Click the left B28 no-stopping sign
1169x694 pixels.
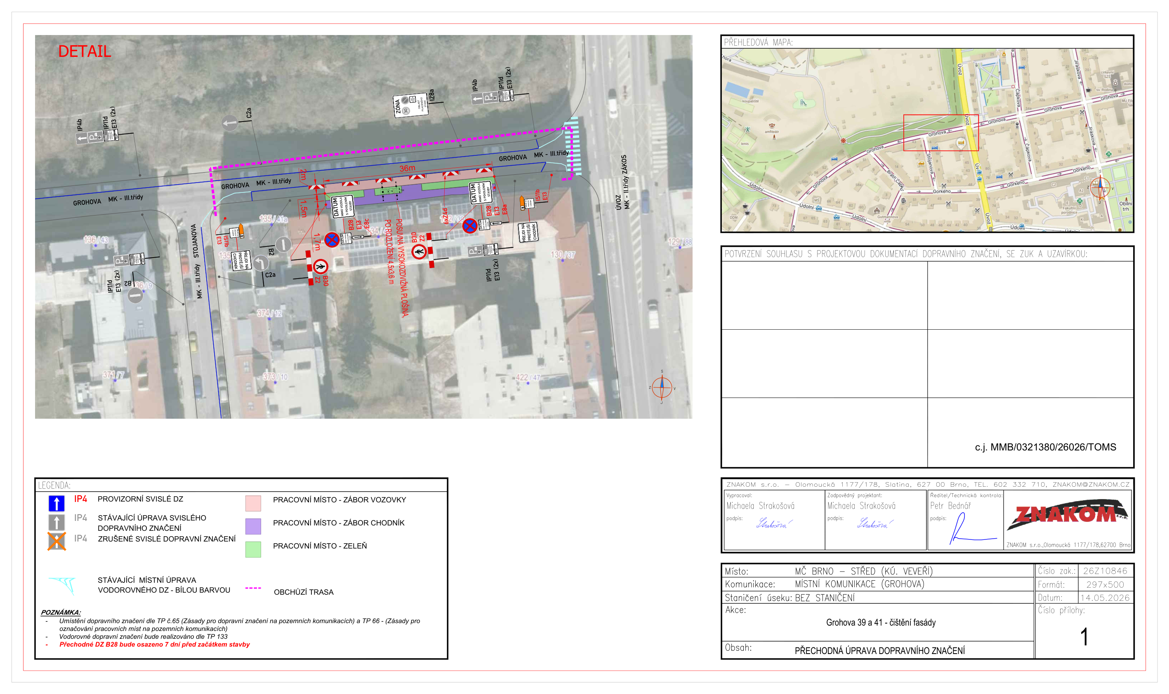pyautogui.click(x=332, y=240)
